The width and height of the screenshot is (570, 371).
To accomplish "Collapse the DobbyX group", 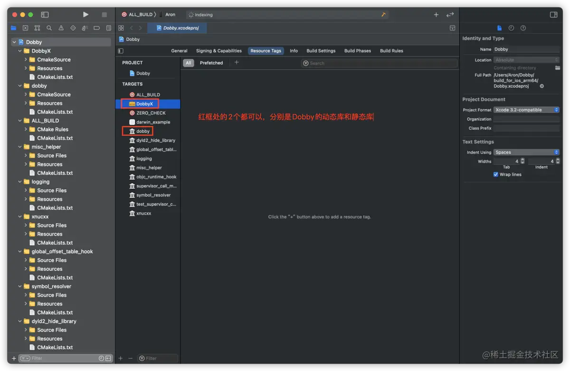I will pyautogui.click(x=20, y=51).
